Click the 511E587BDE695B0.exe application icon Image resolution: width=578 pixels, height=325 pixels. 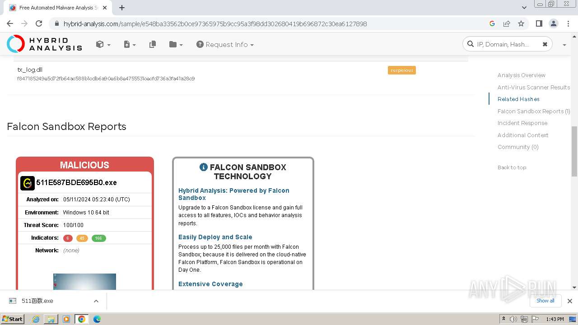(x=28, y=183)
